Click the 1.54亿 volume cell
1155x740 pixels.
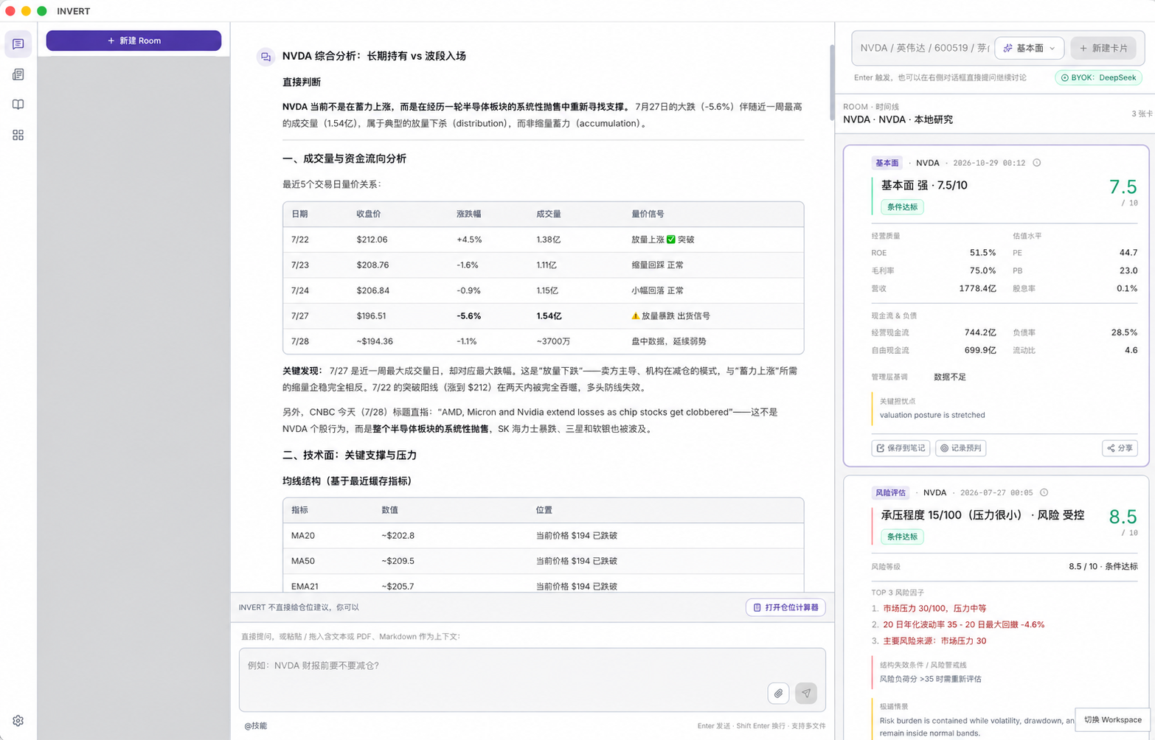tap(549, 315)
